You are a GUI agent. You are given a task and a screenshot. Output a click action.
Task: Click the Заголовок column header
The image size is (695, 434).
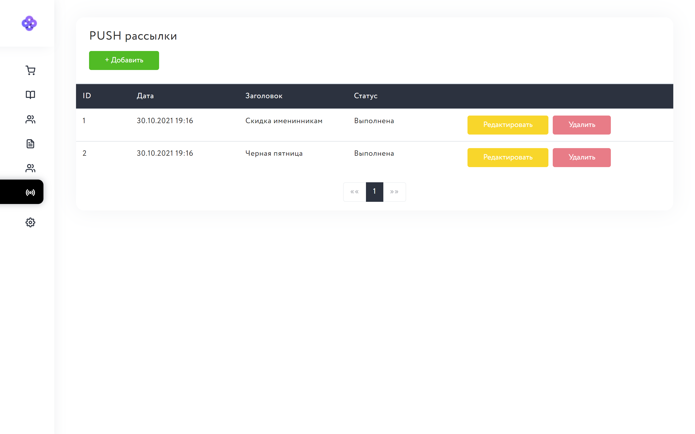264,96
